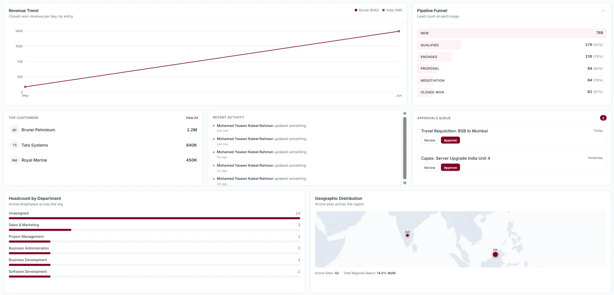Click the 62 (97%) closed won count
The width and height of the screenshot is (614, 295).
pyautogui.click(x=595, y=92)
